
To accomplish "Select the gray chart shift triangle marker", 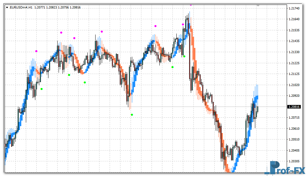I will point(258,6).
